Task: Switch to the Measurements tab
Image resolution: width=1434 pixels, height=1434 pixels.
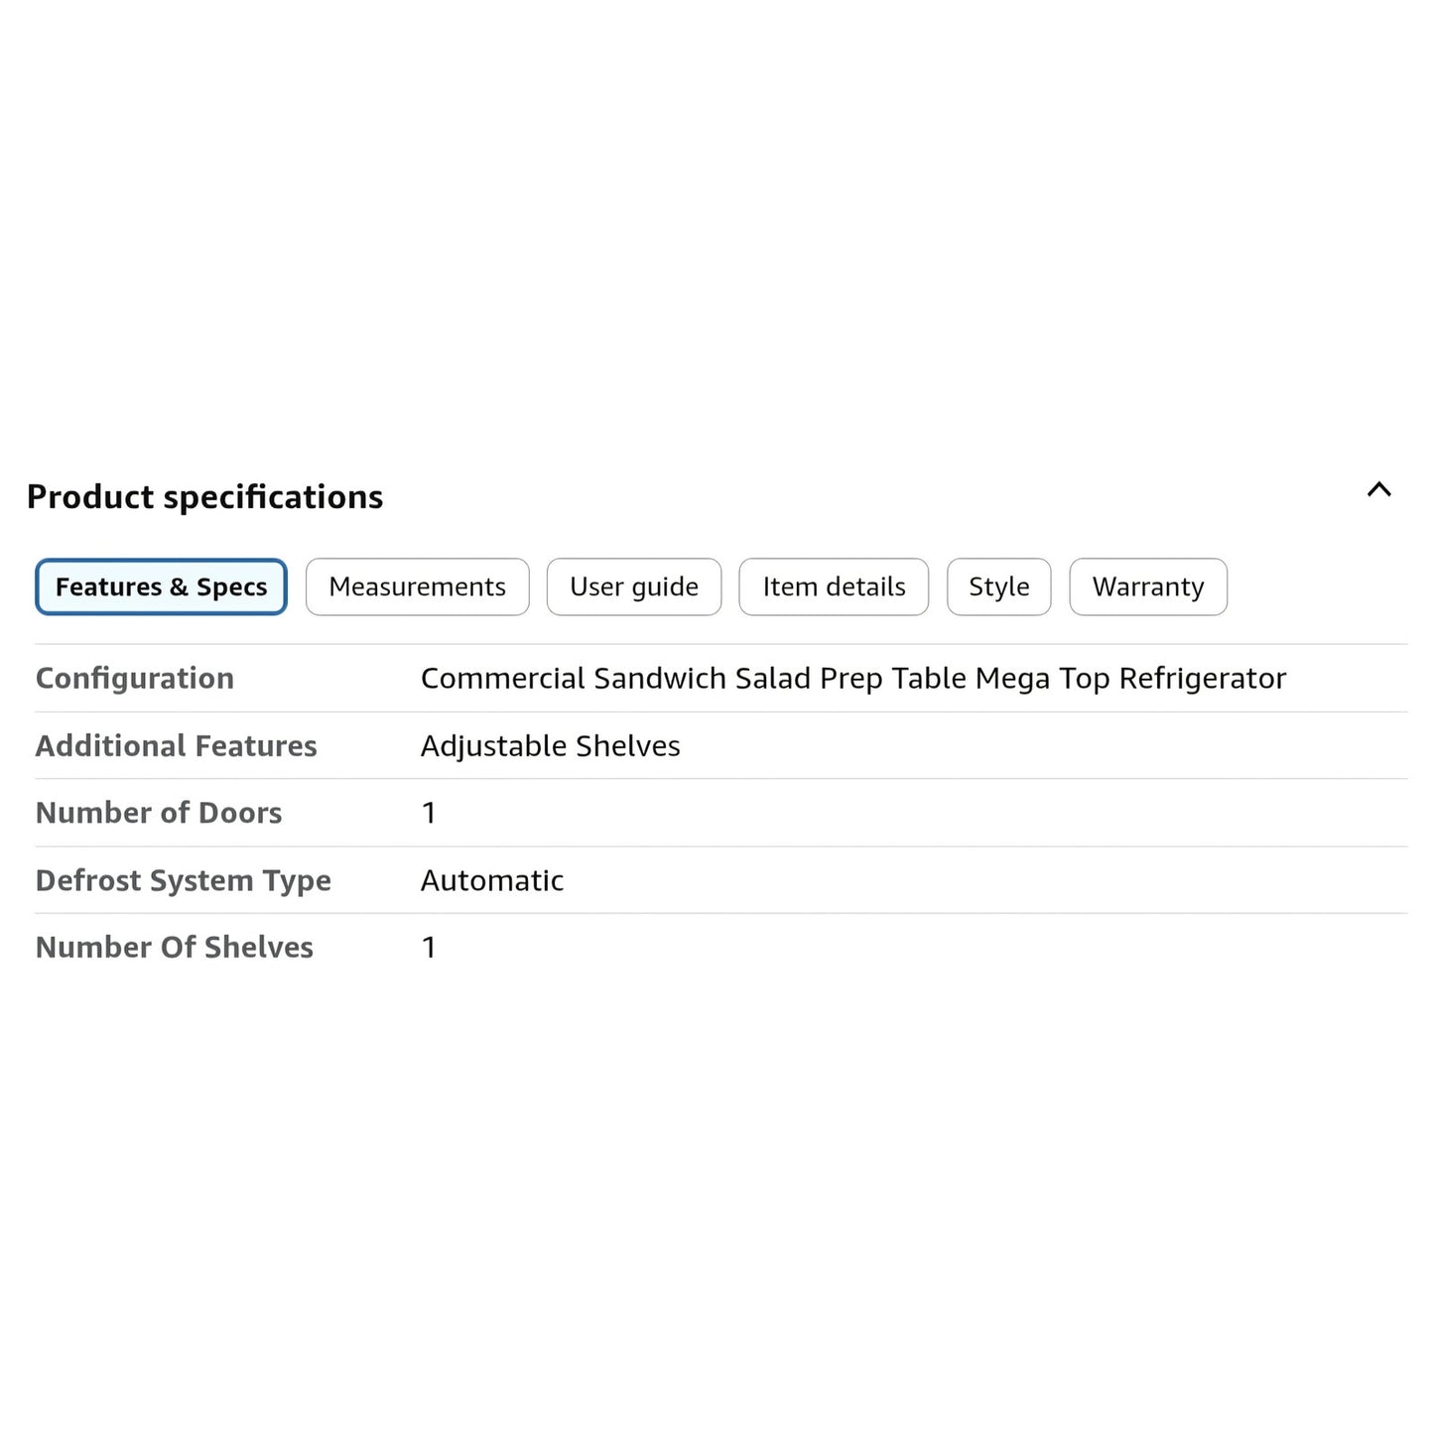Action: [x=417, y=587]
